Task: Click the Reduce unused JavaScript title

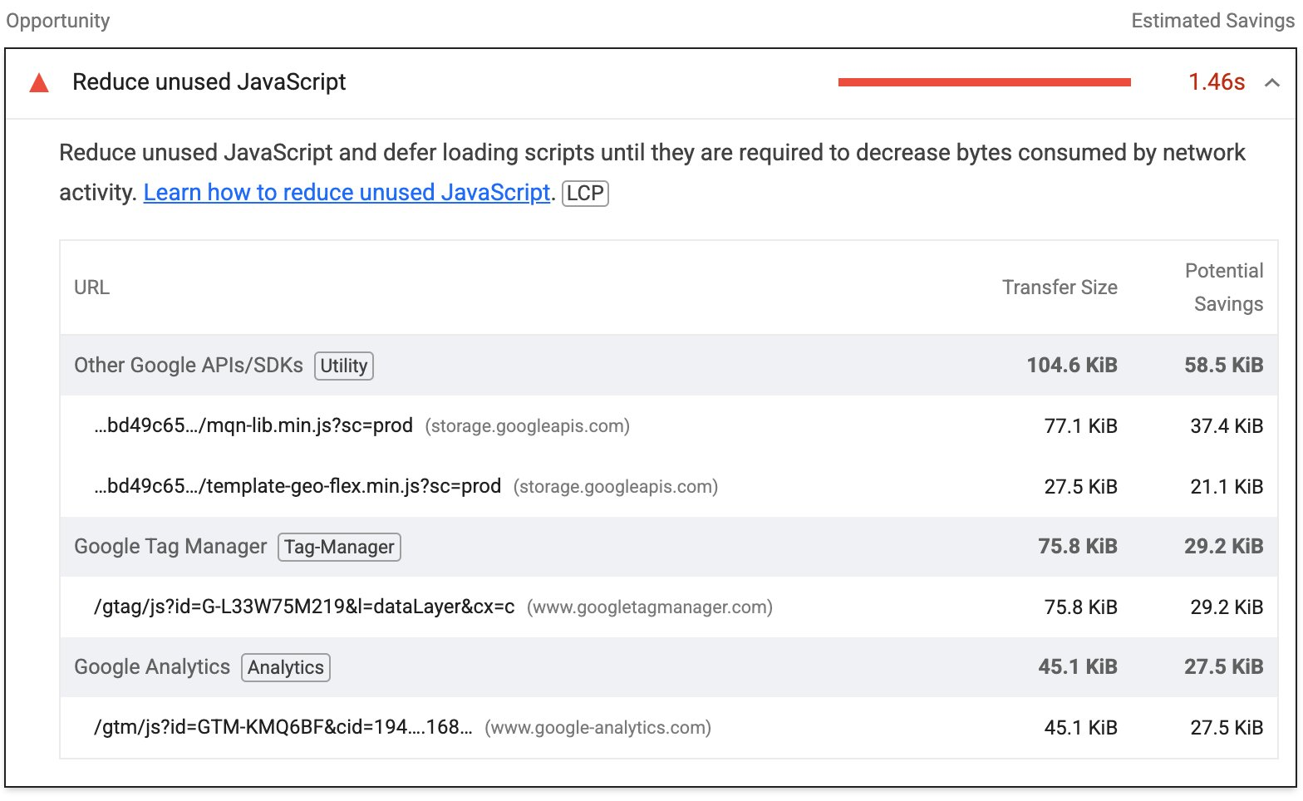Action: point(209,82)
